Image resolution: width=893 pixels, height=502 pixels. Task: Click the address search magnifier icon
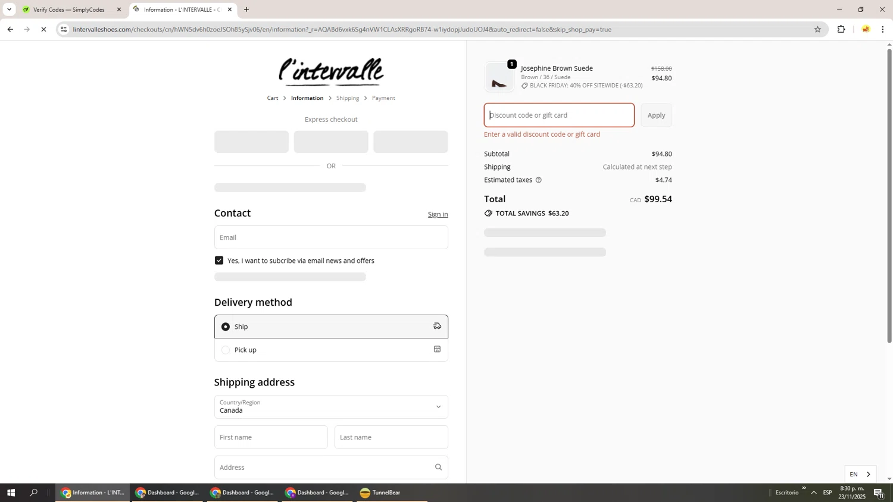pyautogui.click(x=438, y=468)
